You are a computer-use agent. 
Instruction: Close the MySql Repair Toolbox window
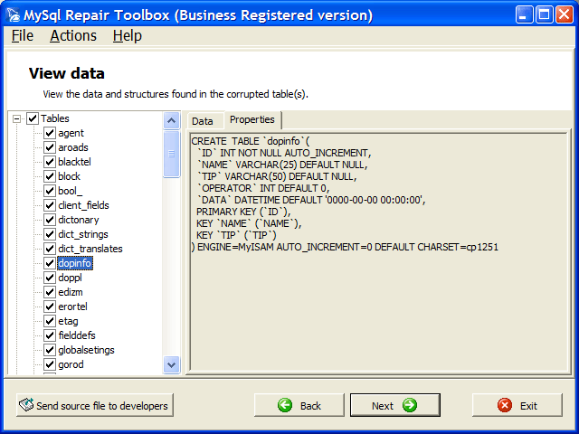[x=565, y=14]
